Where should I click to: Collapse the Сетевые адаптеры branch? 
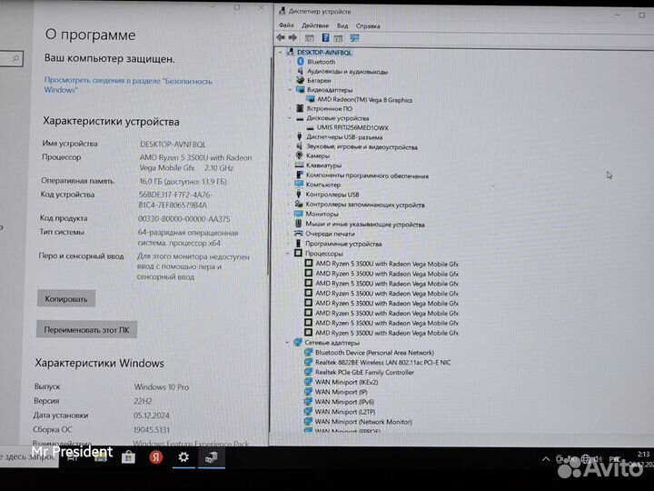287,343
